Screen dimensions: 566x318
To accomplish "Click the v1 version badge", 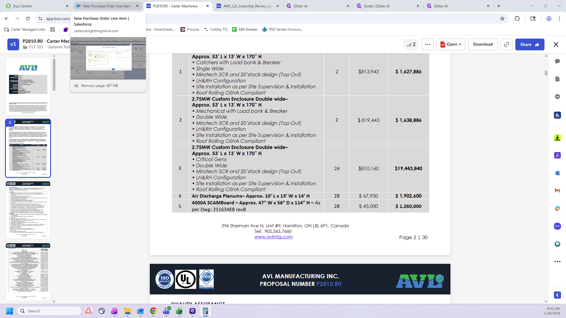I will tap(13, 44).
